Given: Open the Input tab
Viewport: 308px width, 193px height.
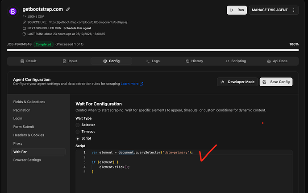Looking at the screenshot, I should pyautogui.click(x=70, y=61).
